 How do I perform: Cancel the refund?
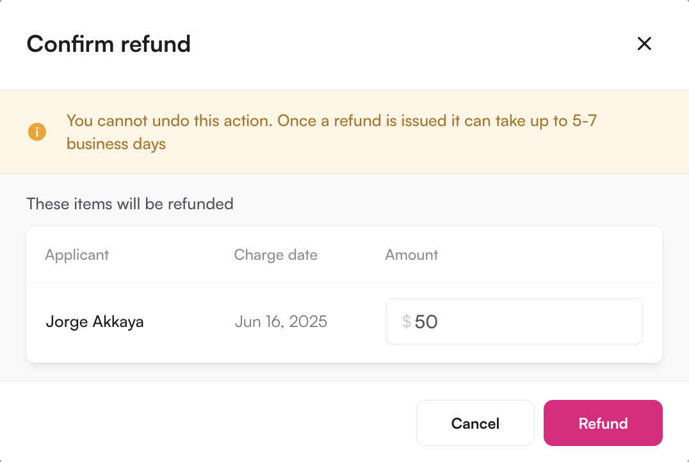pyautogui.click(x=475, y=423)
